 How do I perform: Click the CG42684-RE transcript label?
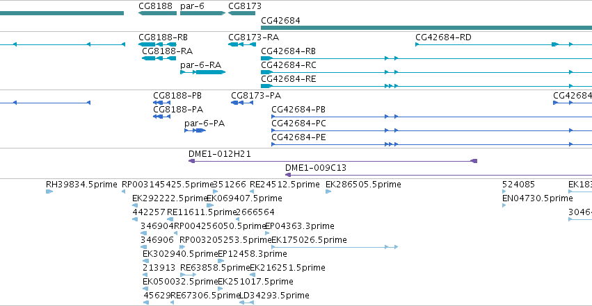click(289, 79)
